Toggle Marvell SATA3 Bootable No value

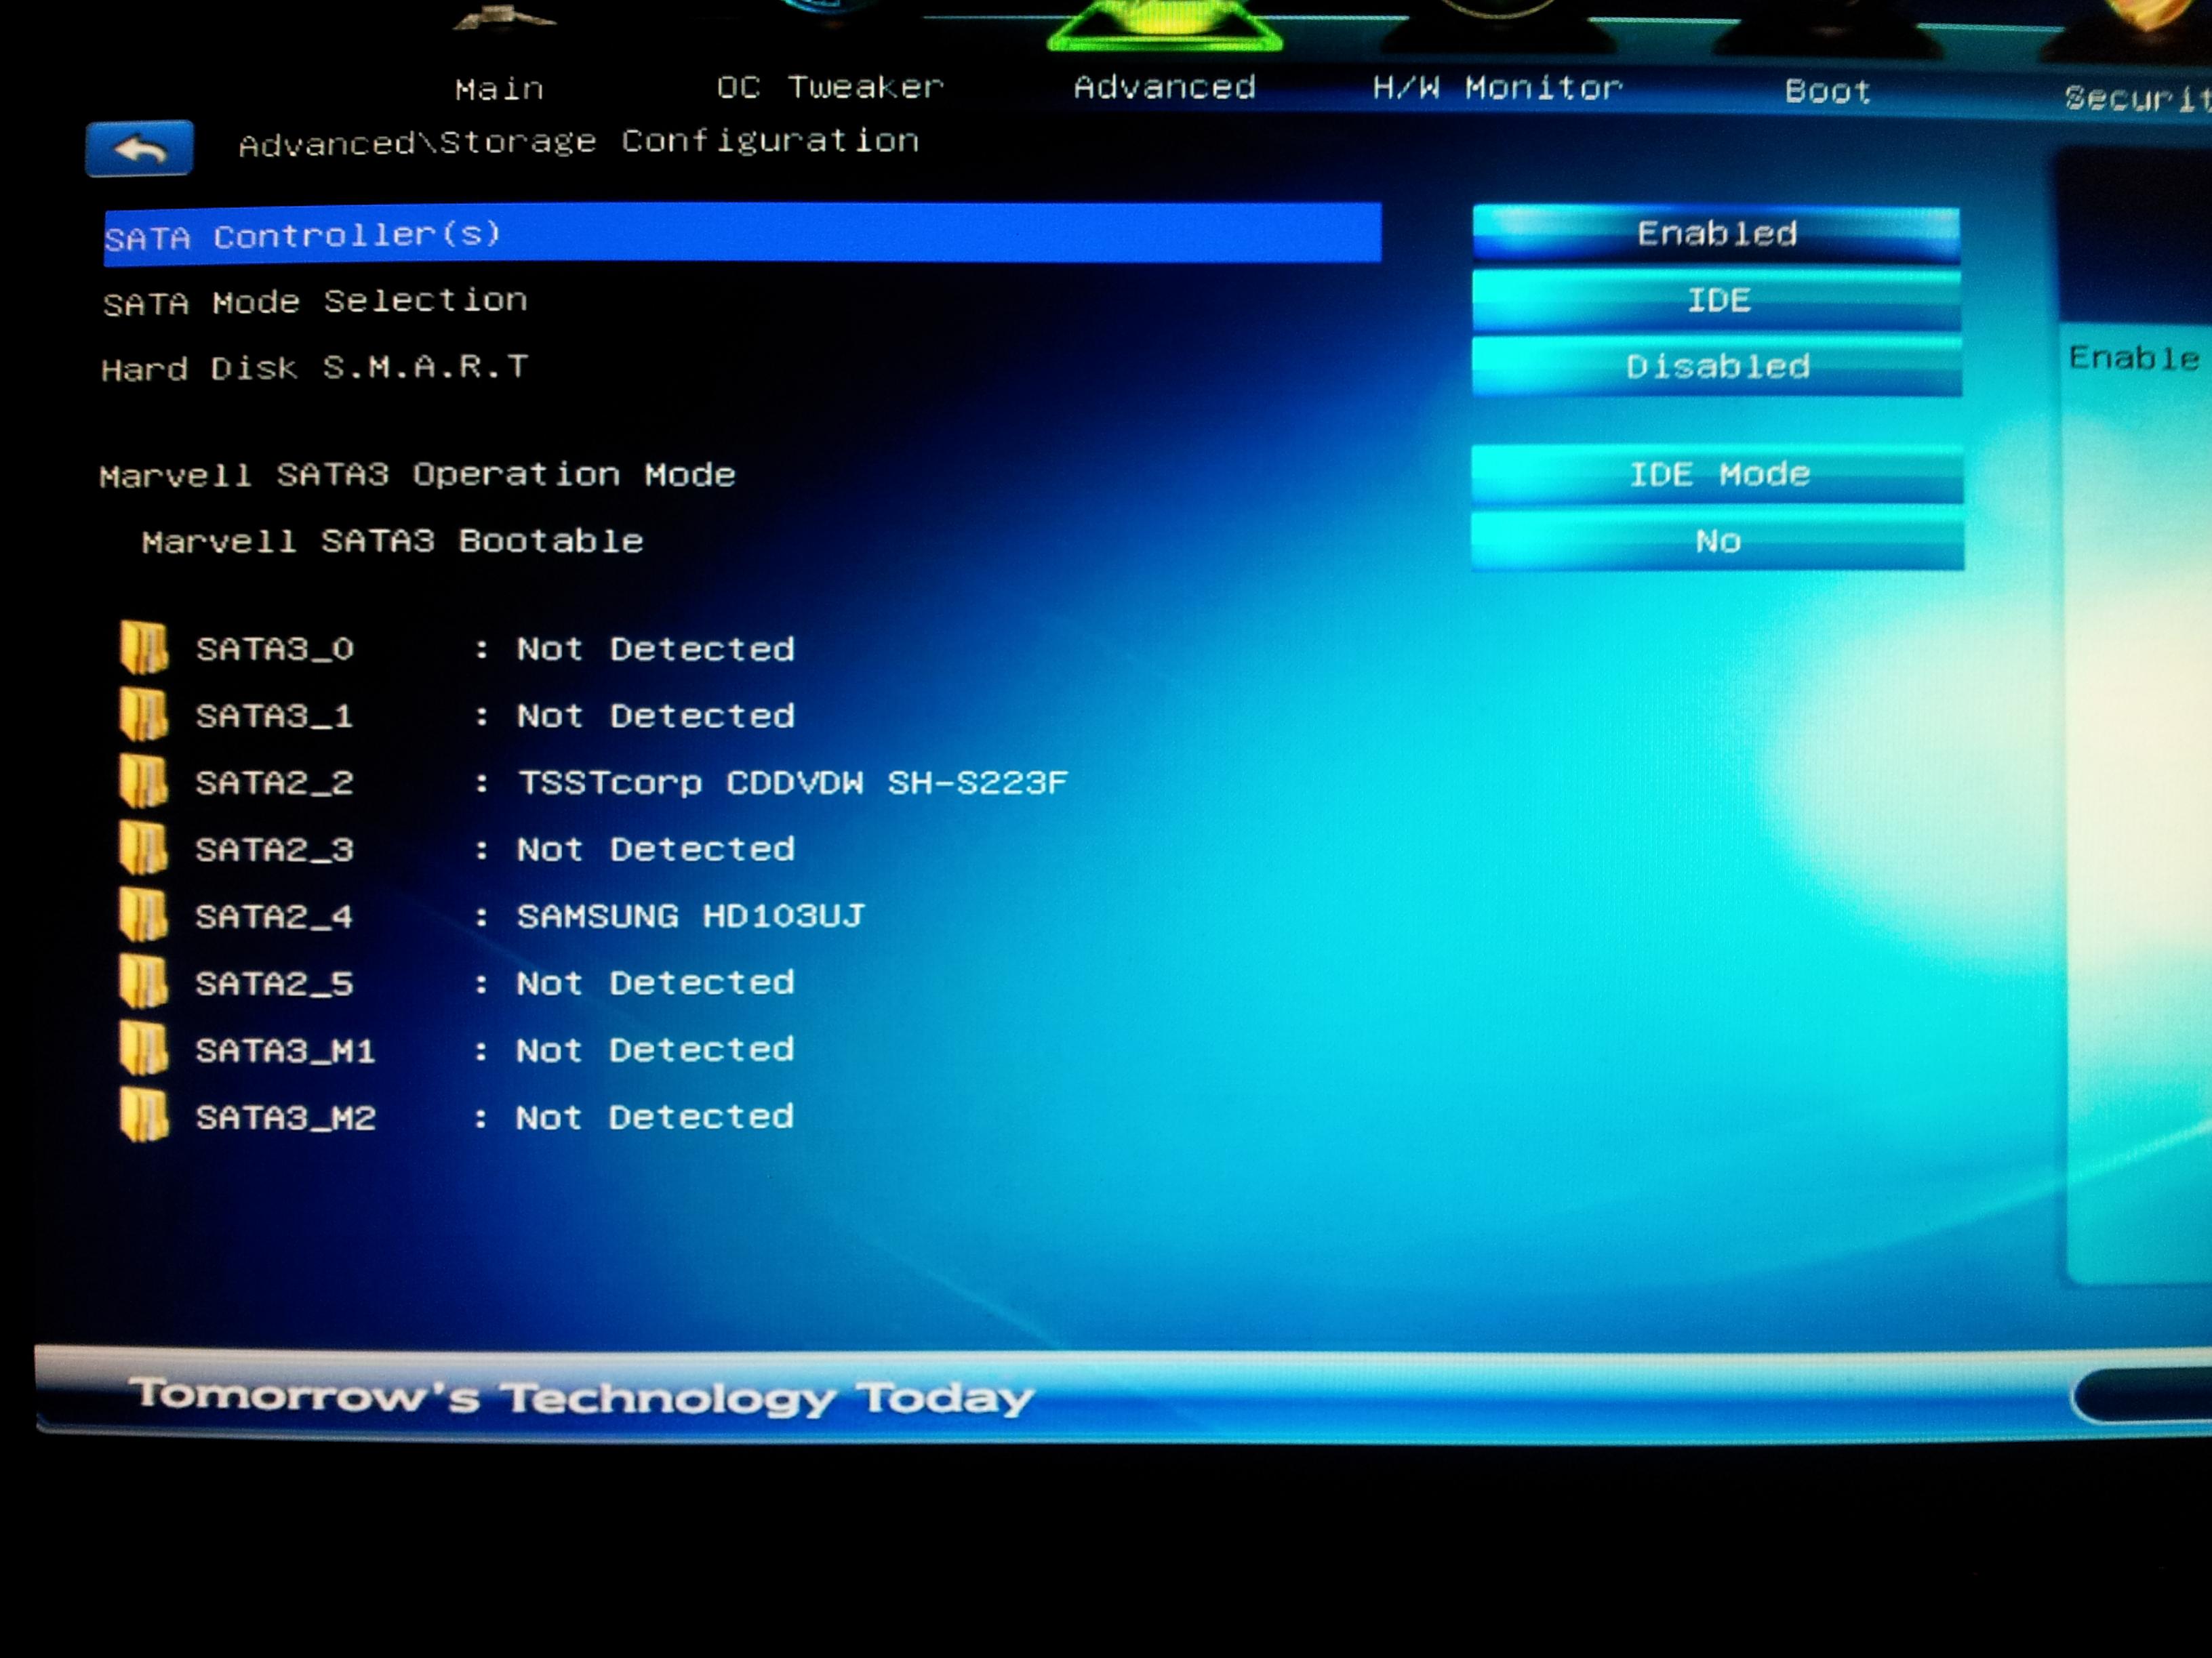(x=1716, y=541)
